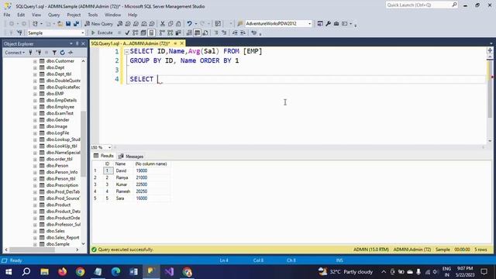The height and width of the screenshot is (279, 496).
Task: Expand the dbo.Customer table node
Action: click(35, 61)
